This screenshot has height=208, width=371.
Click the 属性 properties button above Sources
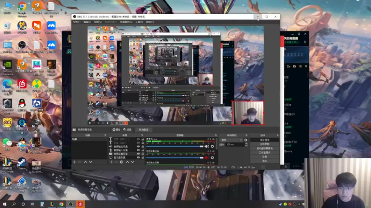click(x=116, y=130)
